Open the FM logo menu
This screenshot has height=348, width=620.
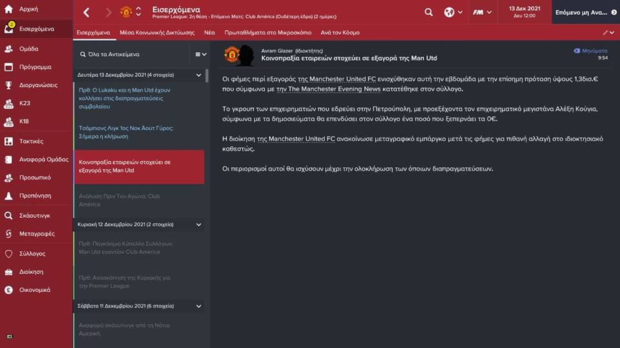tap(482, 12)
